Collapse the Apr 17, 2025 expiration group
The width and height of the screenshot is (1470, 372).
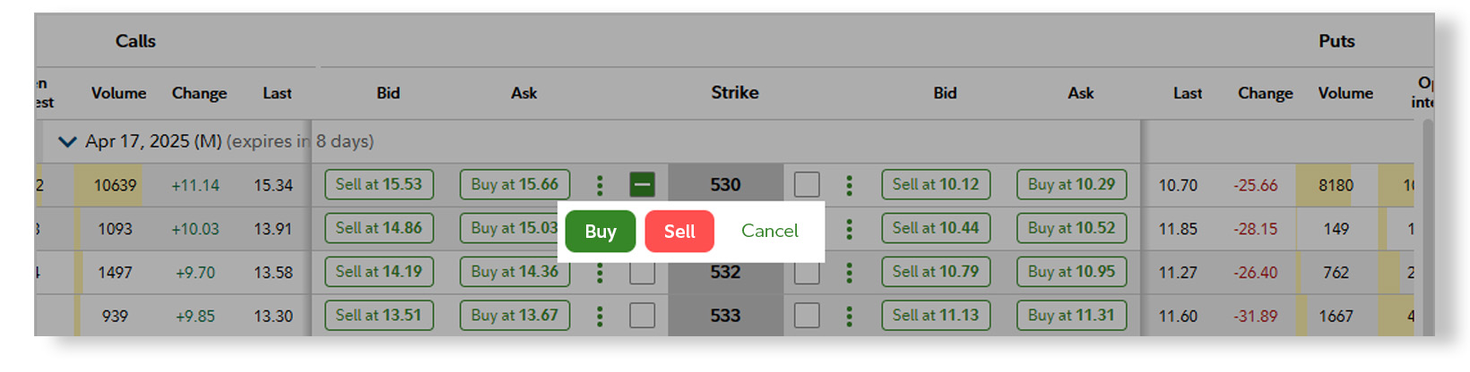[67, 141]
